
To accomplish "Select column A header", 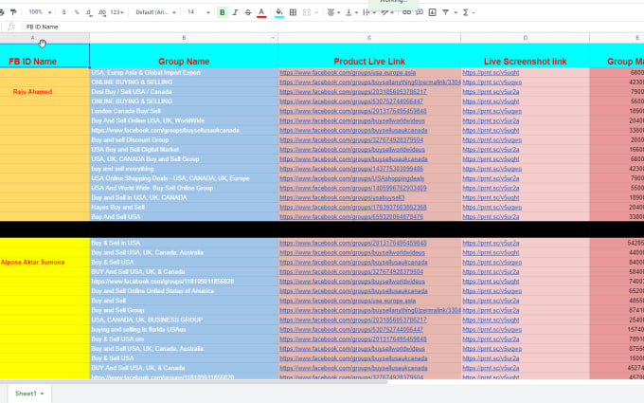I will pos(45,38).
